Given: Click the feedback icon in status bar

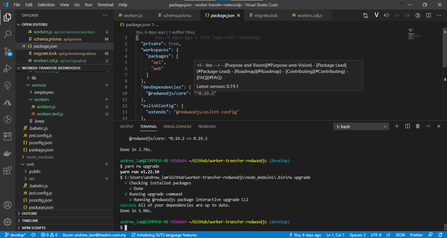Looking at the screenshot, I should click(431, 235).
